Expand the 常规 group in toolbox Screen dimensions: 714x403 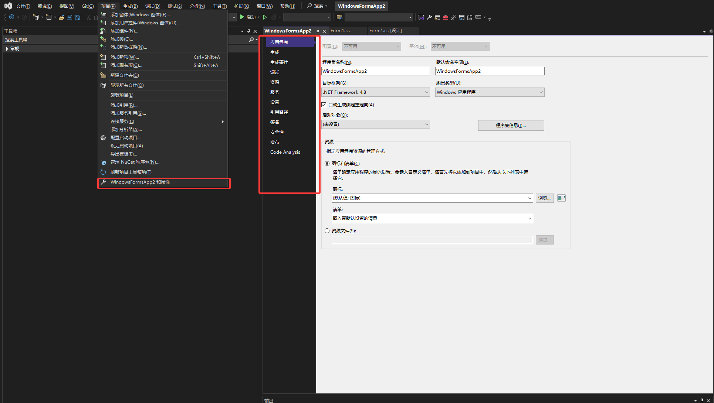(x=7, y=49)
